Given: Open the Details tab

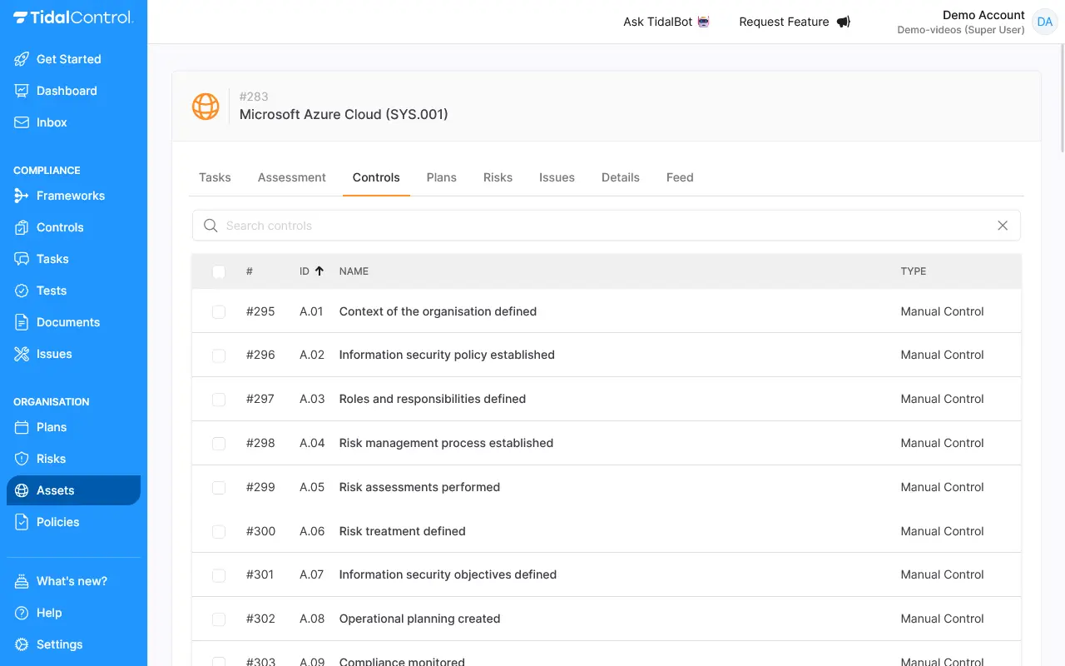Looking at the screenshot, I should tap(621, 177).
